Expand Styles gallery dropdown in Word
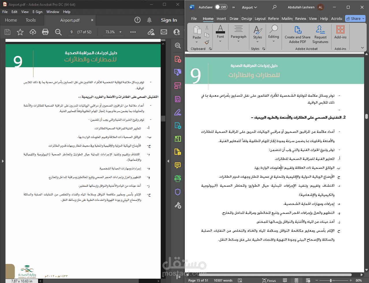The width and height of the screenshot is (369, 283). [258, 42]
